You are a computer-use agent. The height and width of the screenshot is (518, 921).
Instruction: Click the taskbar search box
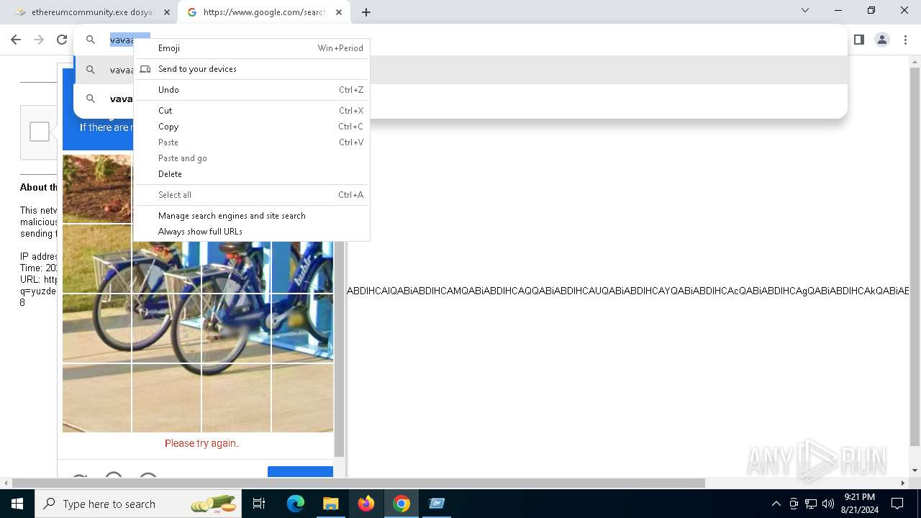click(138, 504)
